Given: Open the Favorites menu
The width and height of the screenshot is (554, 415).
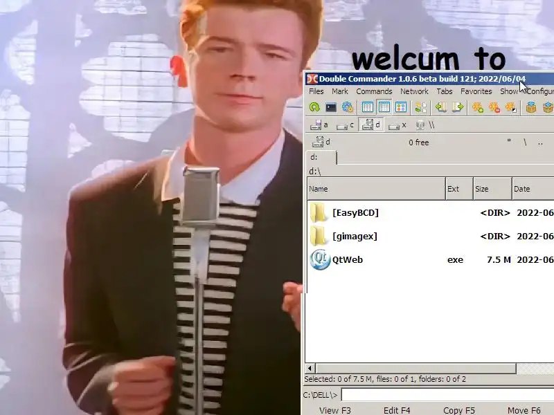Looking at the screenshot, I should [x=476, y=91].
